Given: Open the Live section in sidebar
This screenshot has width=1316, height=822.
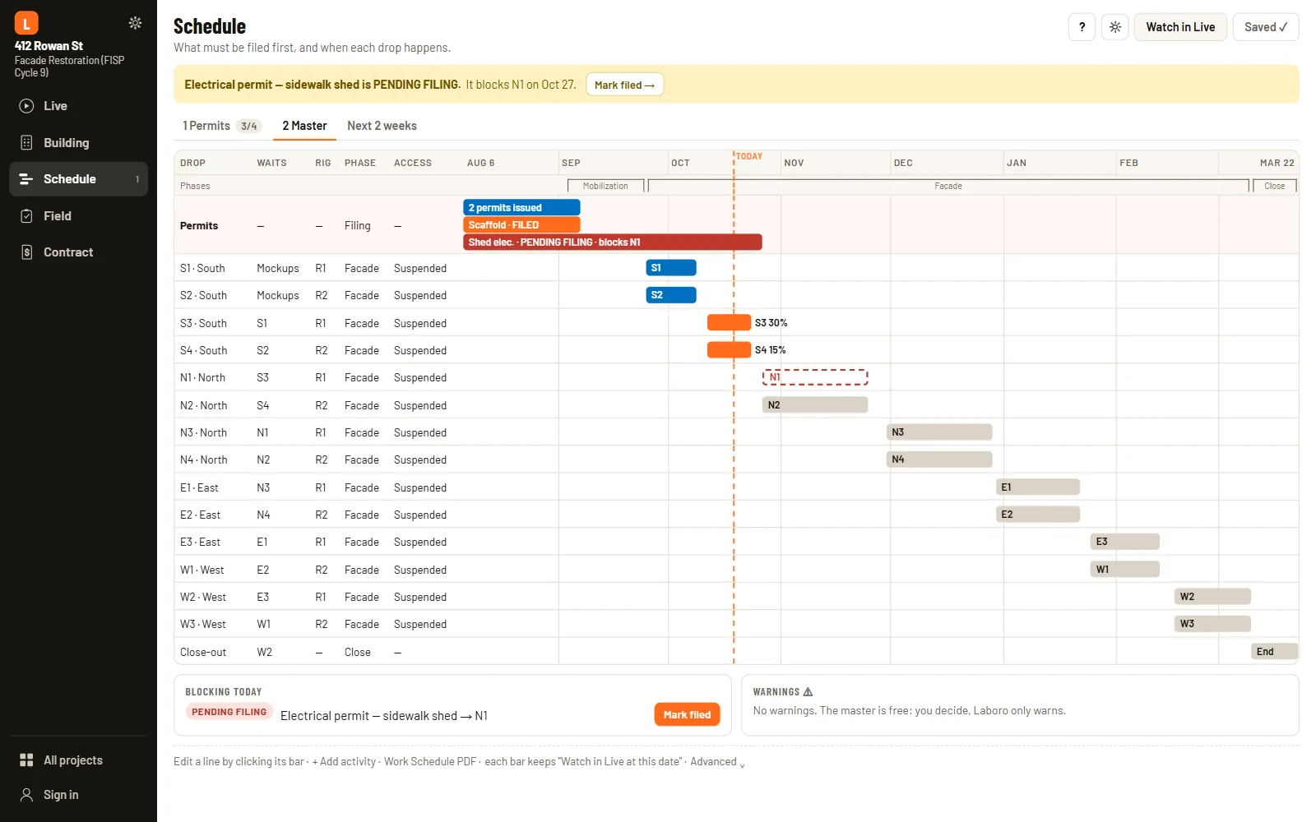Looking at the screenshot, I should (x=78, y=106).
